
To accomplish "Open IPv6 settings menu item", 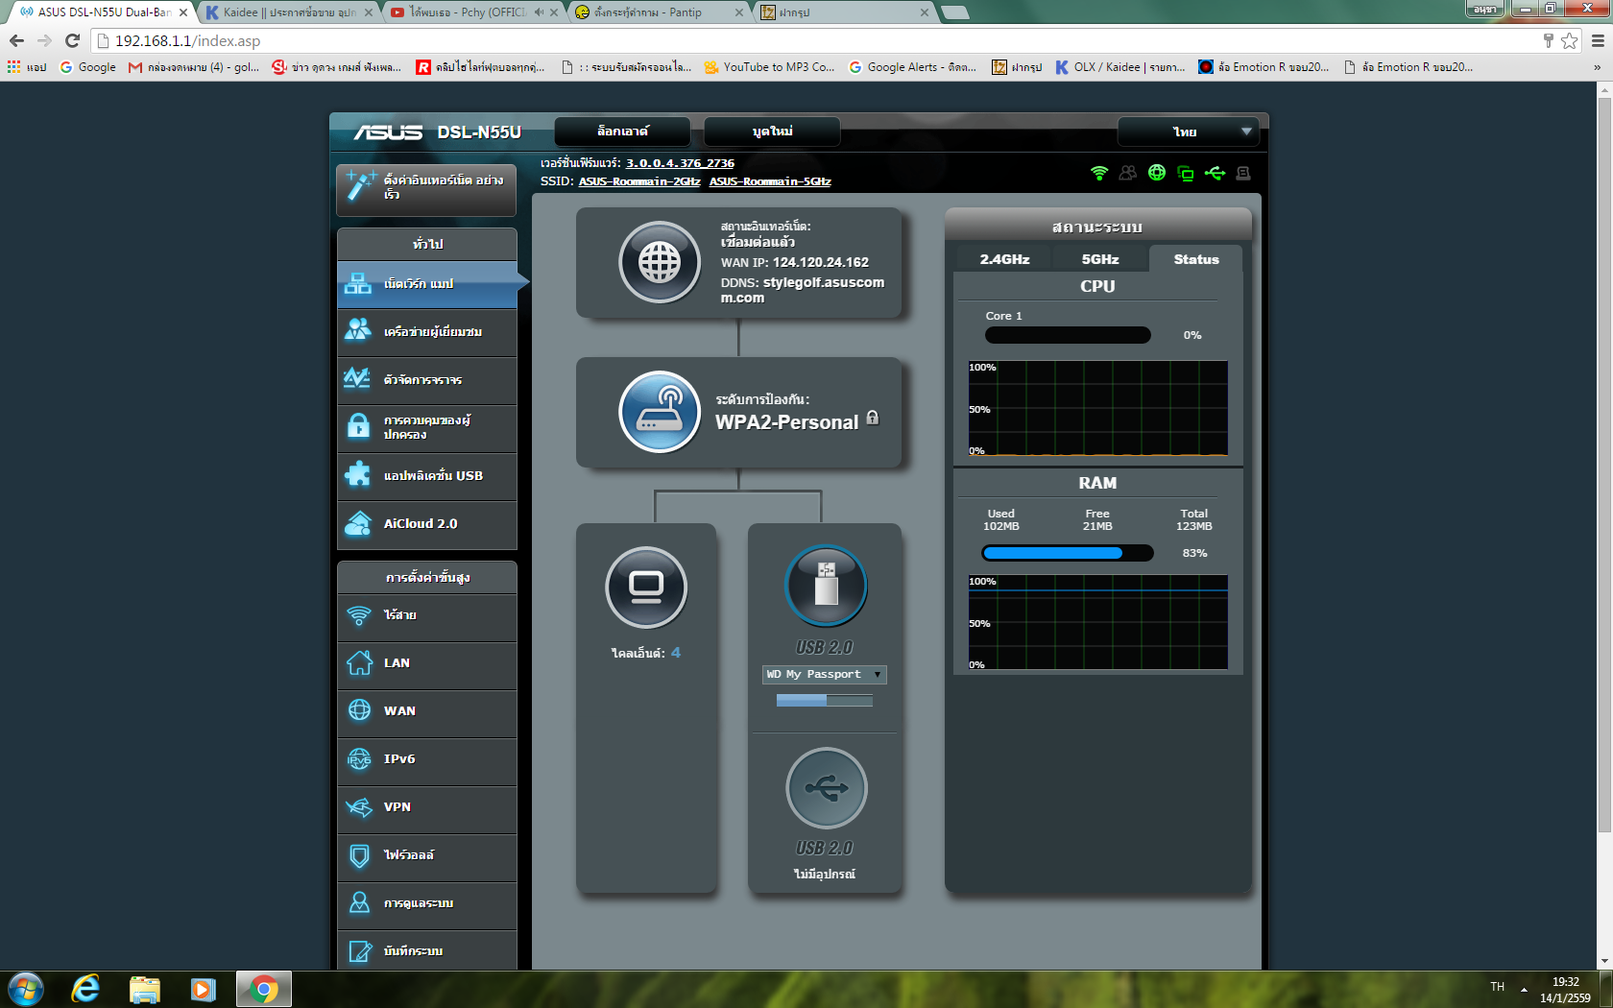I will pos(426,759).
